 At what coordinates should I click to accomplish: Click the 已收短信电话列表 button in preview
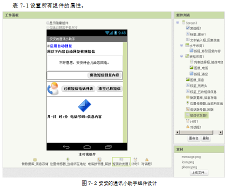[x=78, y=88]
